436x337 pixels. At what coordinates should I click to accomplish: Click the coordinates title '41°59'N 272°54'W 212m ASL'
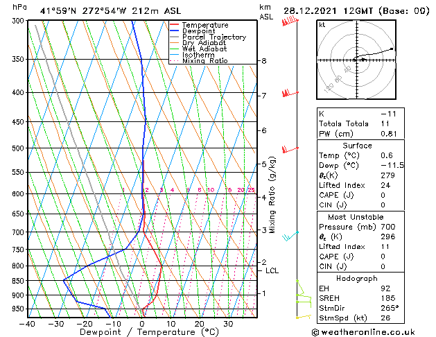pyautogui.click(x=110, y=11)
